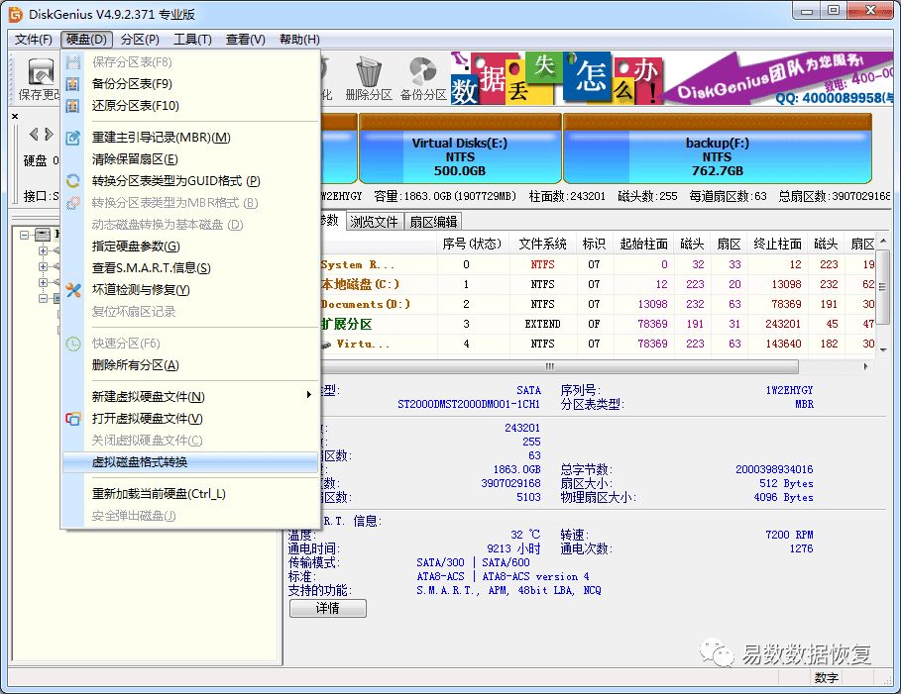Image resolution: width=901 pixels, height=694 pixels.
Task: Switch to the 扇区编辑 tab
Action: [434, 222]
